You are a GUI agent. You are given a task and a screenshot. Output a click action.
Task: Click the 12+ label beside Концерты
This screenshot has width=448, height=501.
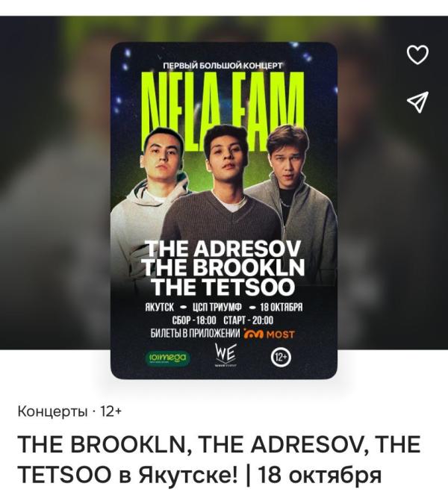pyautogui.click(x=111, y=411)
